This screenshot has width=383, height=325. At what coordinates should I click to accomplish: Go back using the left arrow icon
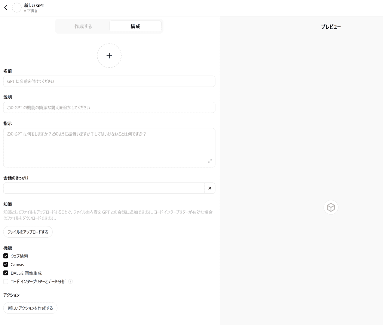point(6,7)
